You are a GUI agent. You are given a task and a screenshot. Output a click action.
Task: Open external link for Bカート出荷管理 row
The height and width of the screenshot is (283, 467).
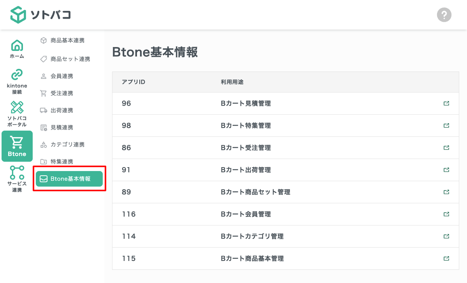click(x=446, y=170)
